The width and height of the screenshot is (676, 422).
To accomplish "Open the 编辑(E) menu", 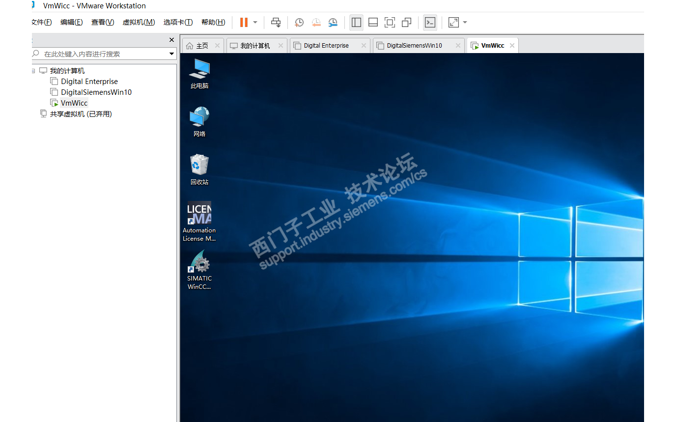I will pyautogui.click(x=72, y=22).
